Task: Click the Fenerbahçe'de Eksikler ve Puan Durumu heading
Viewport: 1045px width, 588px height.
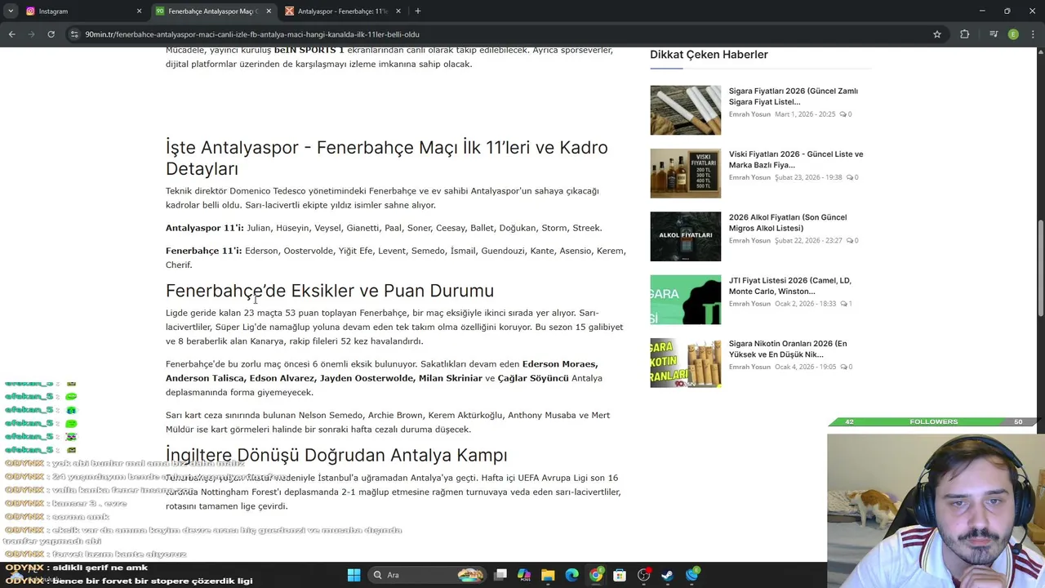Action: tap(330, 291)
